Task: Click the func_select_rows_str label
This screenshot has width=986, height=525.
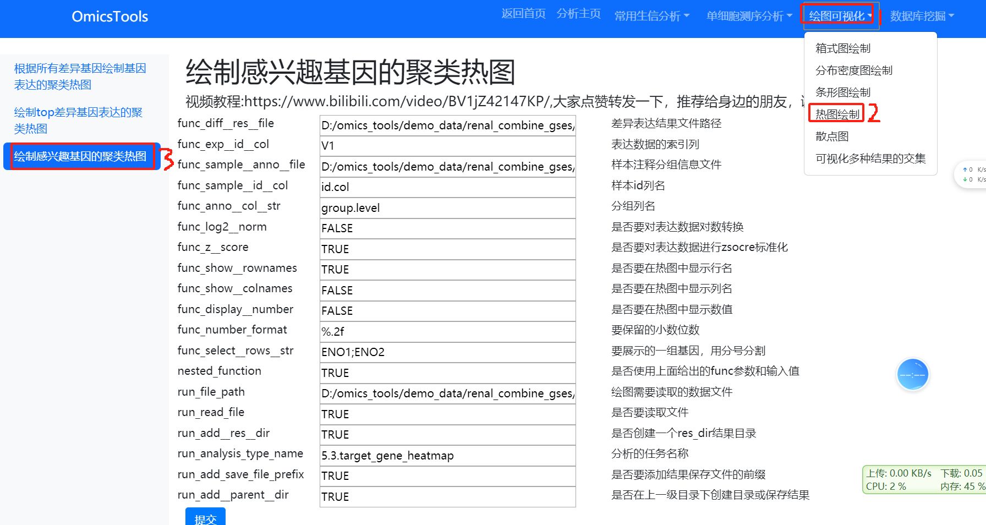Action: point(235,351)
